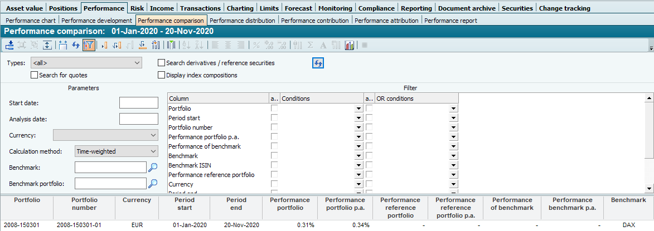
Task: Tick Search derivatives / reference securities checkbox
Action: point(162,63)
